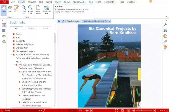Click the minus zoom button in status bar
This screenshot has width=169, height=112.
[134, 110]
